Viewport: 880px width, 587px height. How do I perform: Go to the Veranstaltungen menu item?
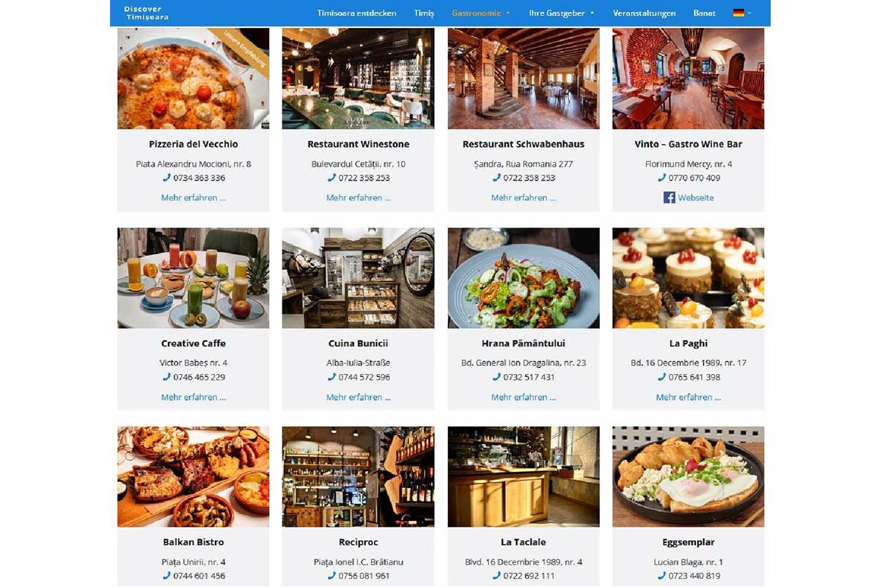click(x=644, y=13)
